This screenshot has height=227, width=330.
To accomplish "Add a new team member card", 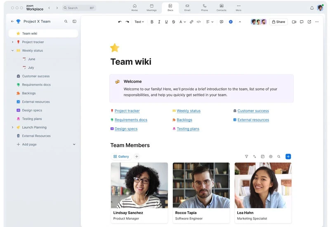I will 288,157.
